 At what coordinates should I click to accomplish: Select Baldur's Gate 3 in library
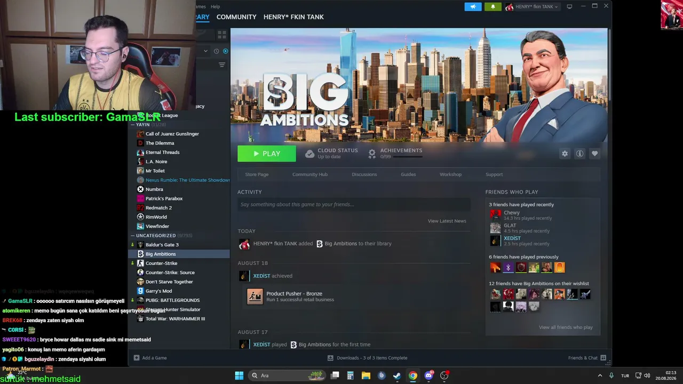162,245
